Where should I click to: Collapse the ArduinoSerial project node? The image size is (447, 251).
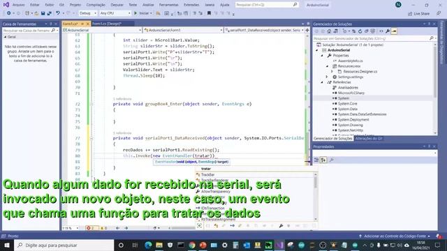(x=316, y=50)
